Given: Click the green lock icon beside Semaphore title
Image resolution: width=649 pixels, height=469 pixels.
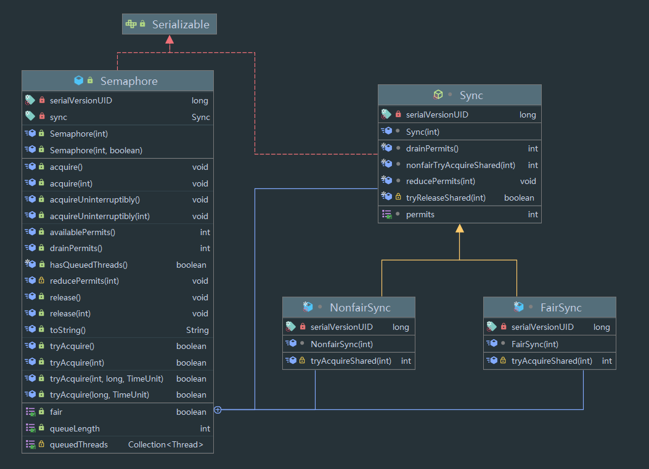Looking at the screenshot, I should pyautogui.click(x=90, y=81).
